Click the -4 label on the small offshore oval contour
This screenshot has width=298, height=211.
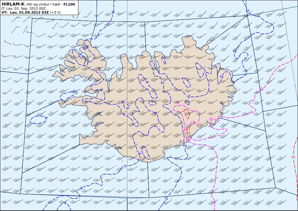click(46, 118)
